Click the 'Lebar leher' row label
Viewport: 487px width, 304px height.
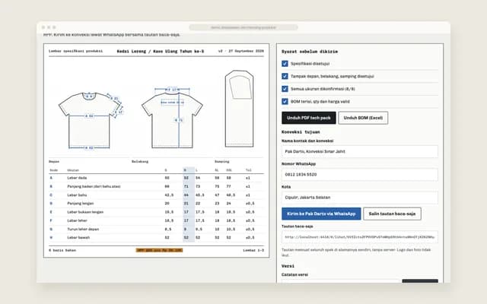(77, 220)
